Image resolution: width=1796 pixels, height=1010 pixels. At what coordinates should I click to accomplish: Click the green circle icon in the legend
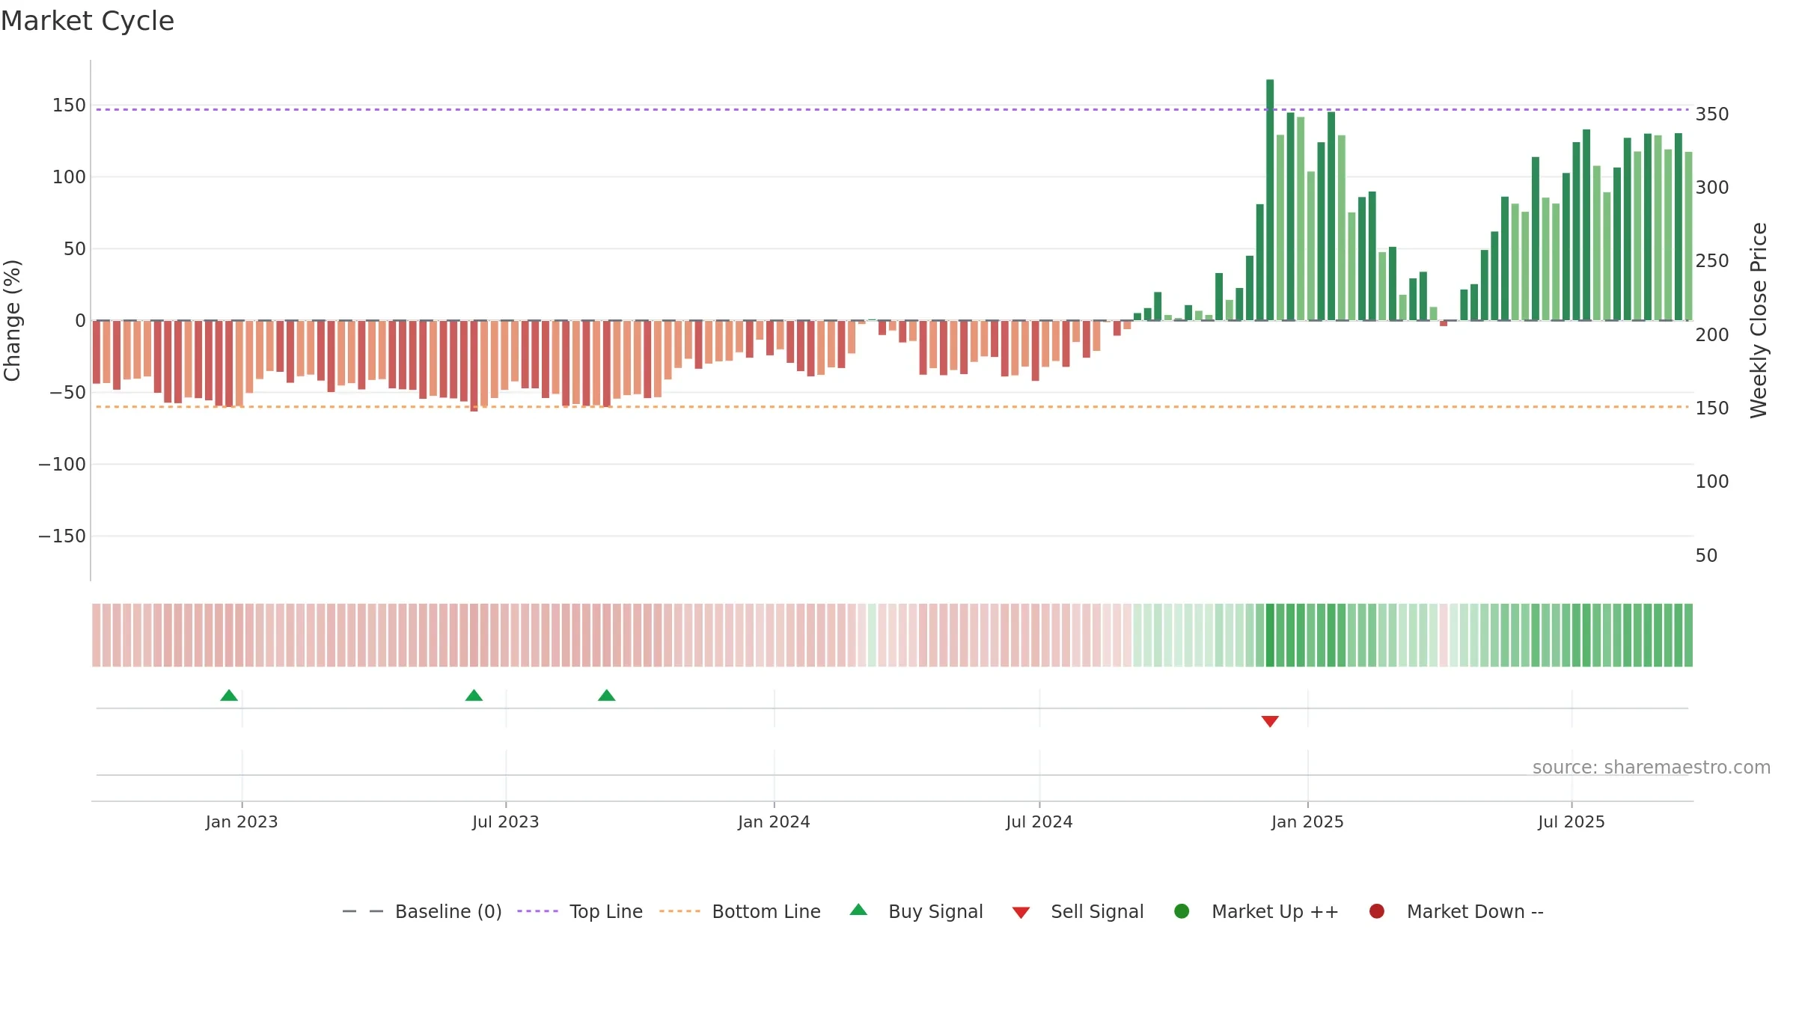[1182, 911]
